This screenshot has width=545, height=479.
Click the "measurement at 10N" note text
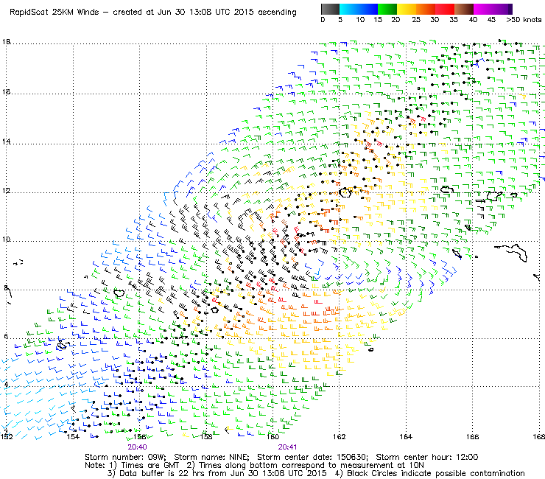(381, 465)
